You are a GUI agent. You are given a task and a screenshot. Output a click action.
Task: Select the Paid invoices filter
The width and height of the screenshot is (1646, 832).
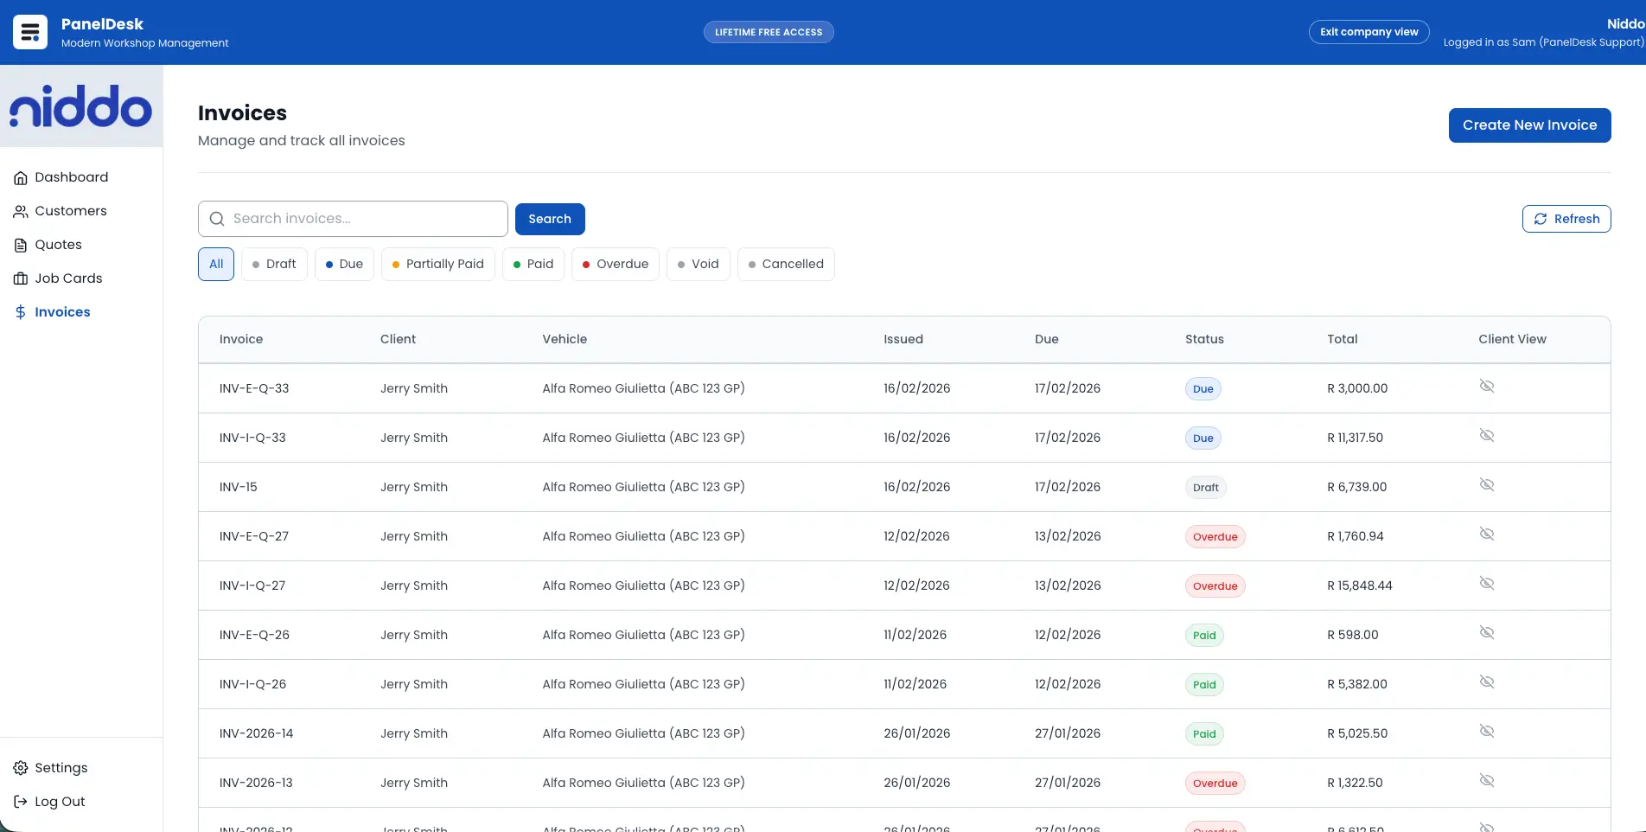click(x=533, y=264)
